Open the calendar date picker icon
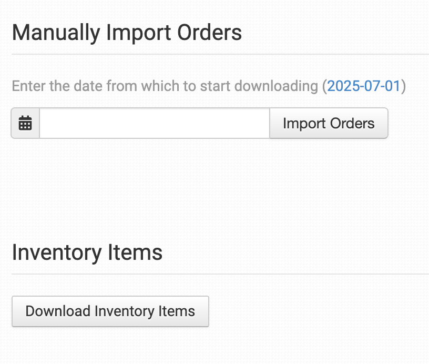This screenshot has height=364, width=429. pos(25,123)
